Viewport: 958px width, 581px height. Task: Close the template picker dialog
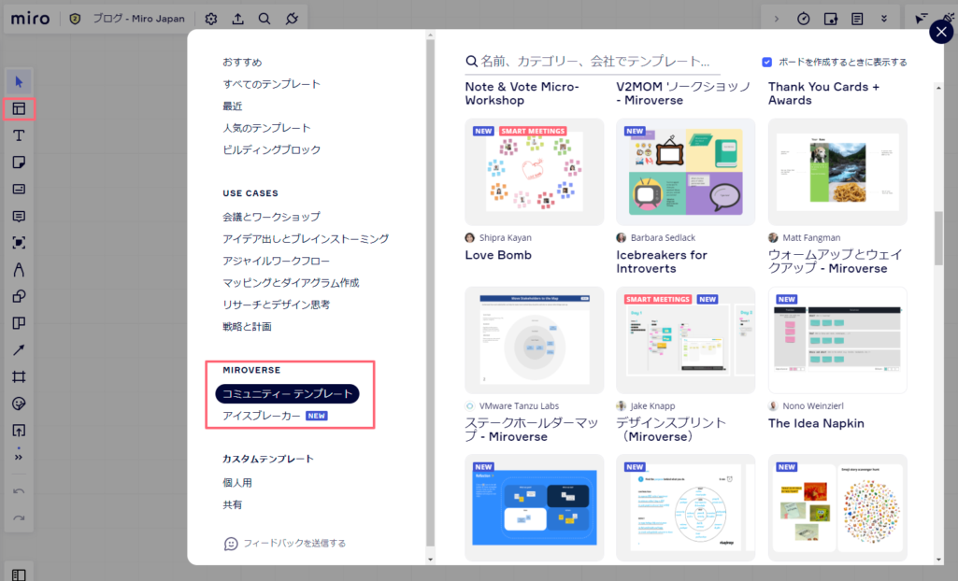click(x=941, y=32)
